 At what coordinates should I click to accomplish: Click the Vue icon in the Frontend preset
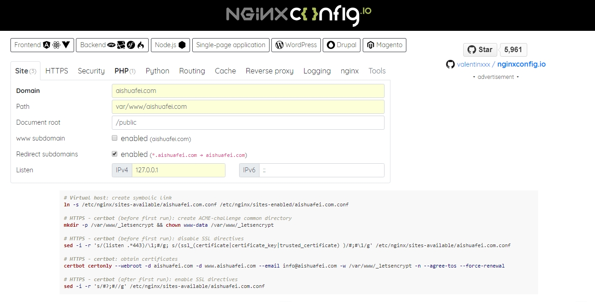pos(66,45)
